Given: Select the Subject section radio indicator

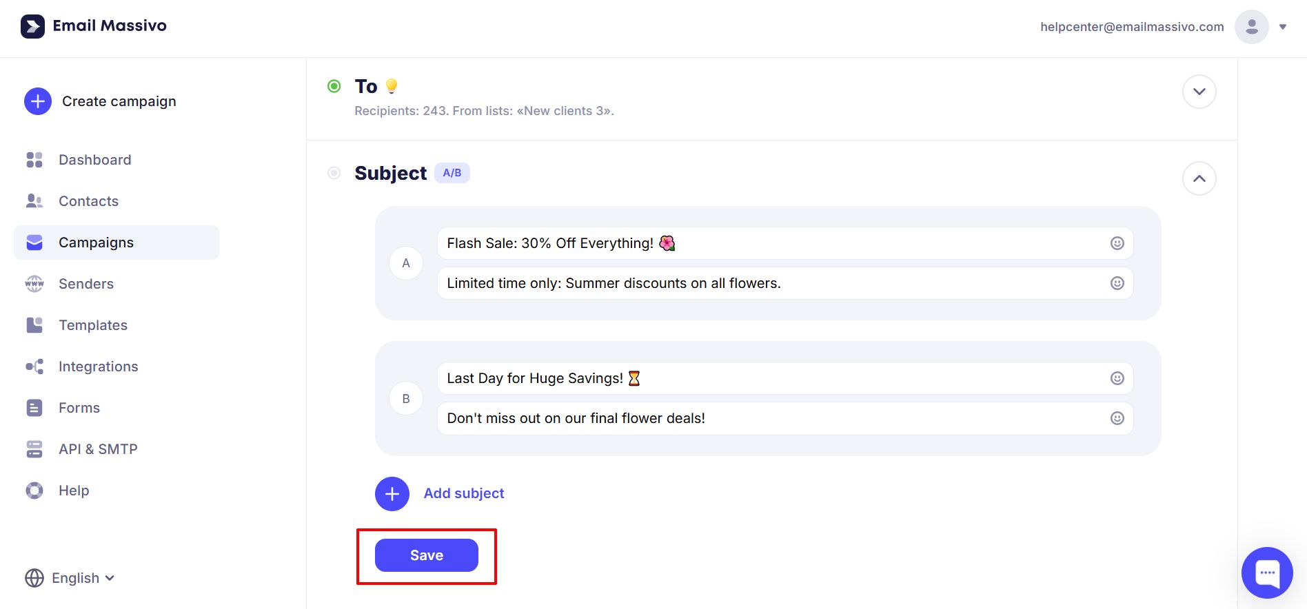Looking at the screenshot, I should pyautogui.click(x=334, y=173).
